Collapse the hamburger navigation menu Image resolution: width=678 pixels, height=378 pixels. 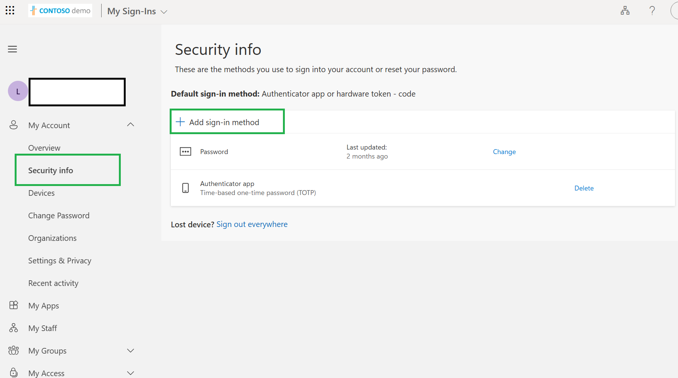[12, 49]
